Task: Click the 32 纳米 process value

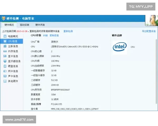Action: [x=55, y=99]
